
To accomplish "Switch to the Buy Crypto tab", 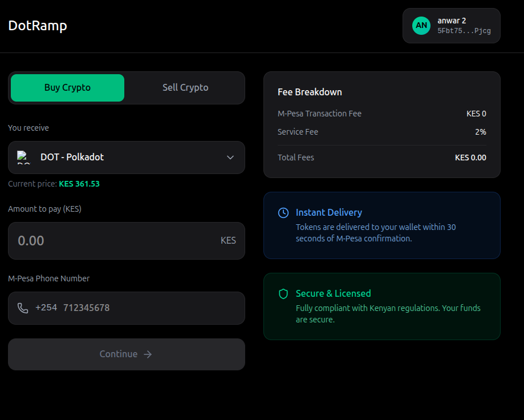I will [67, 88].
